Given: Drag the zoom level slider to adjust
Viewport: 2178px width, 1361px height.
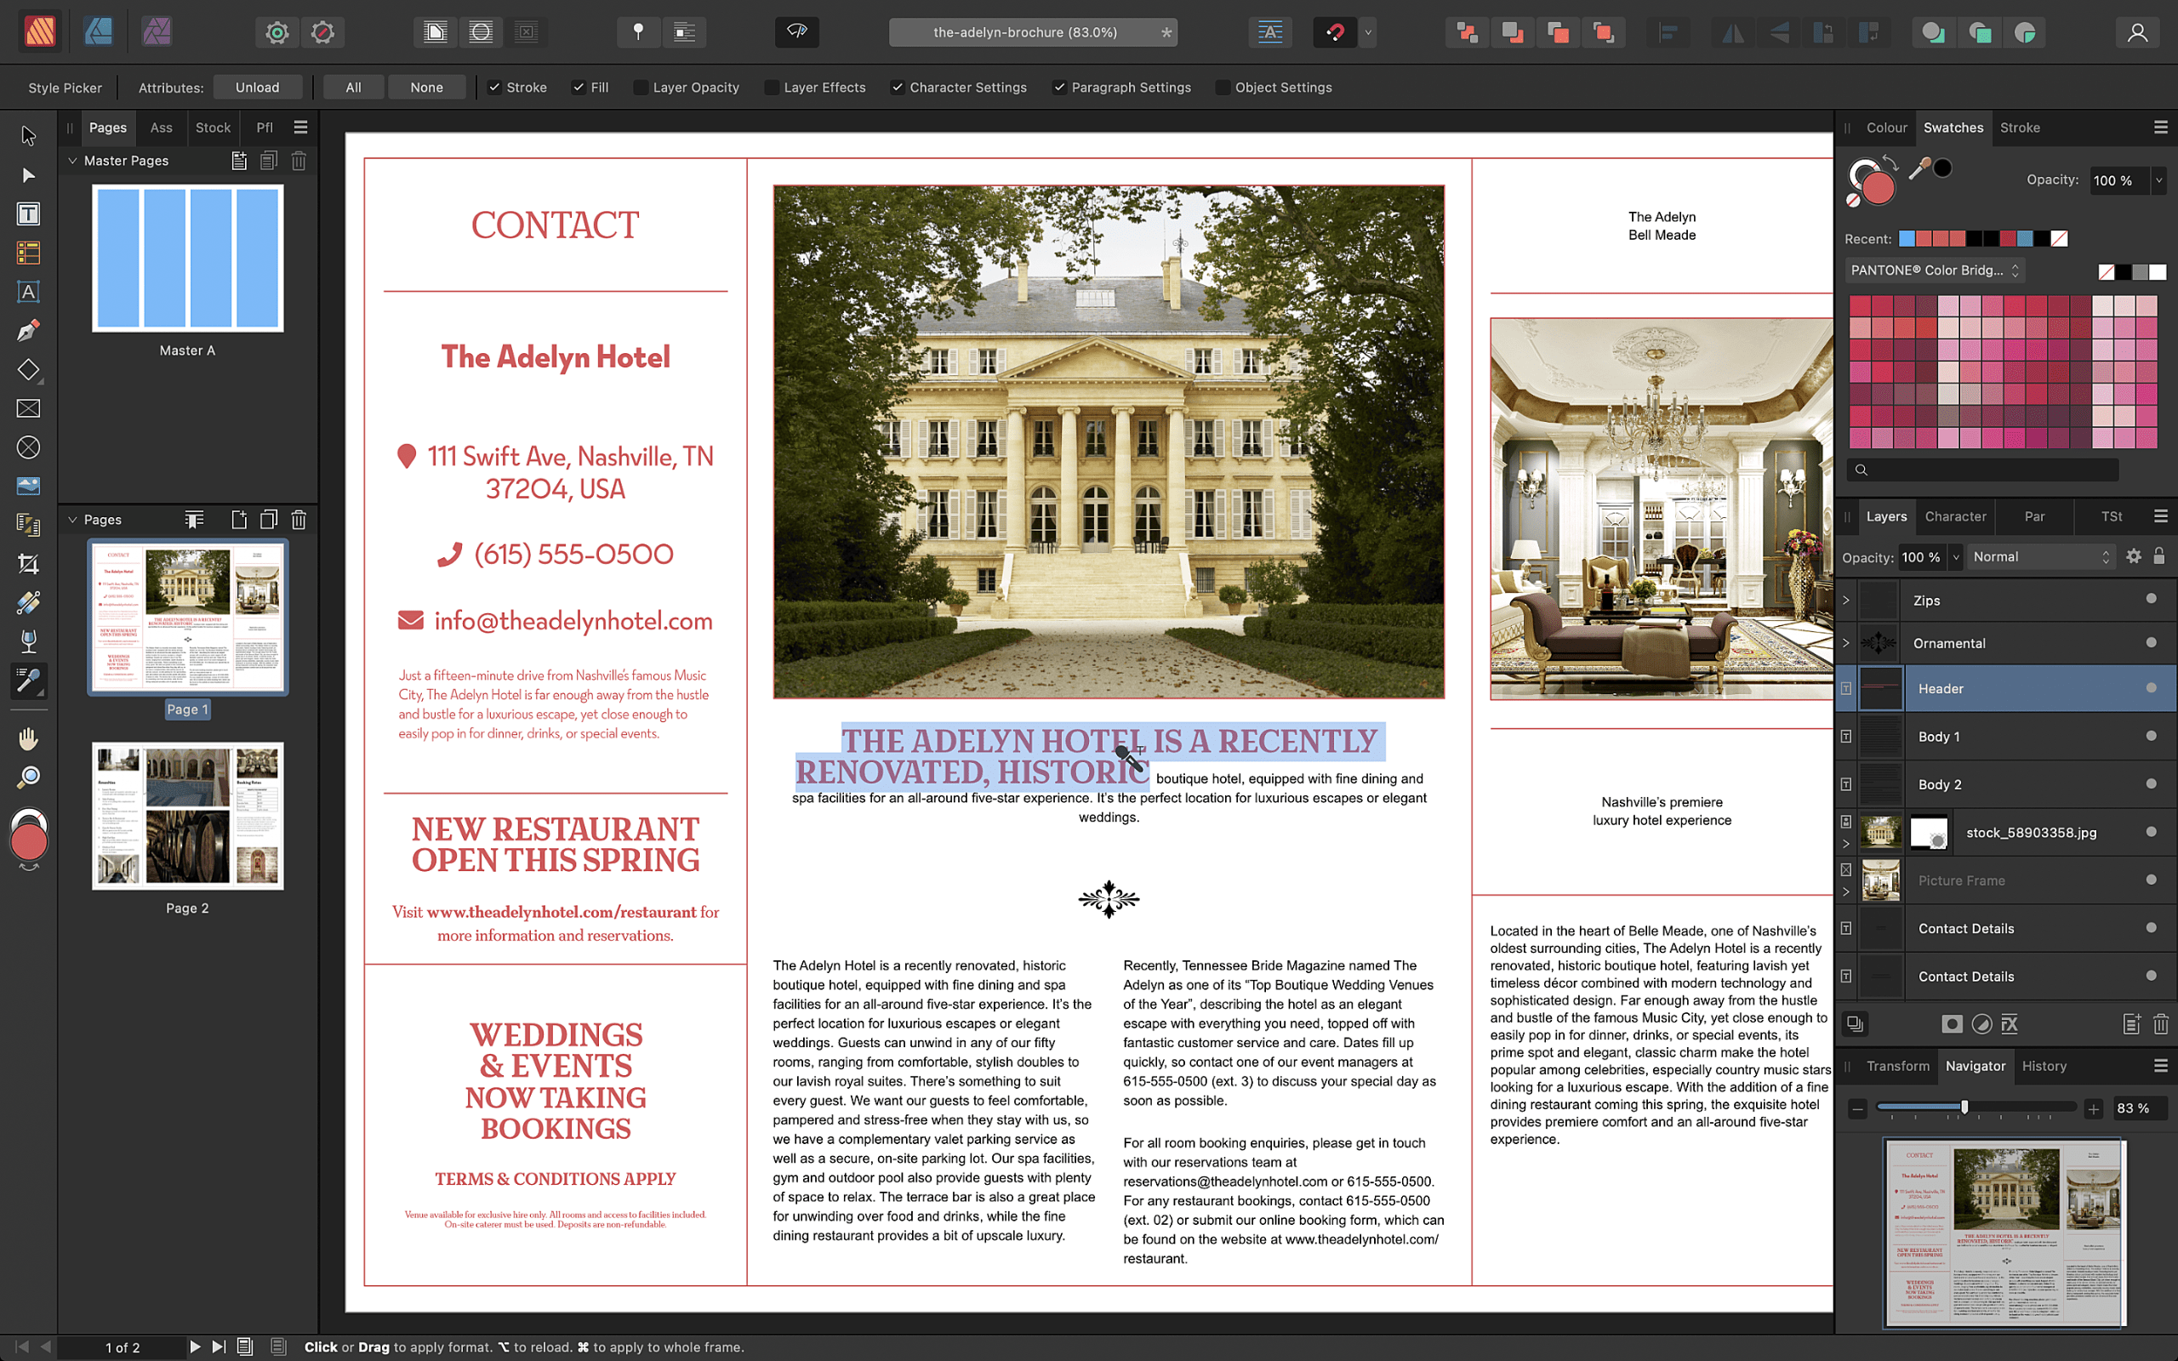Looking at the screenshot, I should 1964,1108.
